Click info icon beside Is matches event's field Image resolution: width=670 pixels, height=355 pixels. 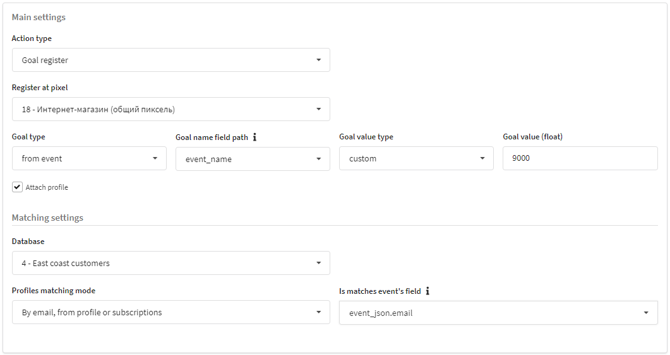(428, 291)
